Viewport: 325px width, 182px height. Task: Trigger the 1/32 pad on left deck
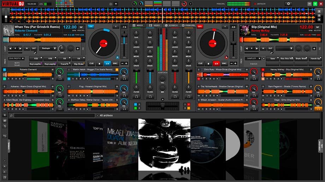(x=36, y=59)
